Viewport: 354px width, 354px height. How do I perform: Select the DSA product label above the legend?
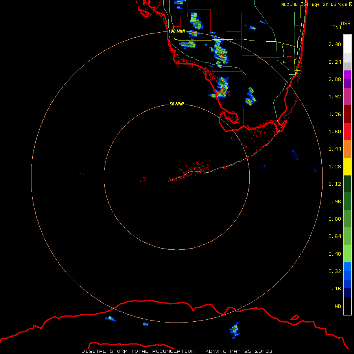[x=345, y=23]
